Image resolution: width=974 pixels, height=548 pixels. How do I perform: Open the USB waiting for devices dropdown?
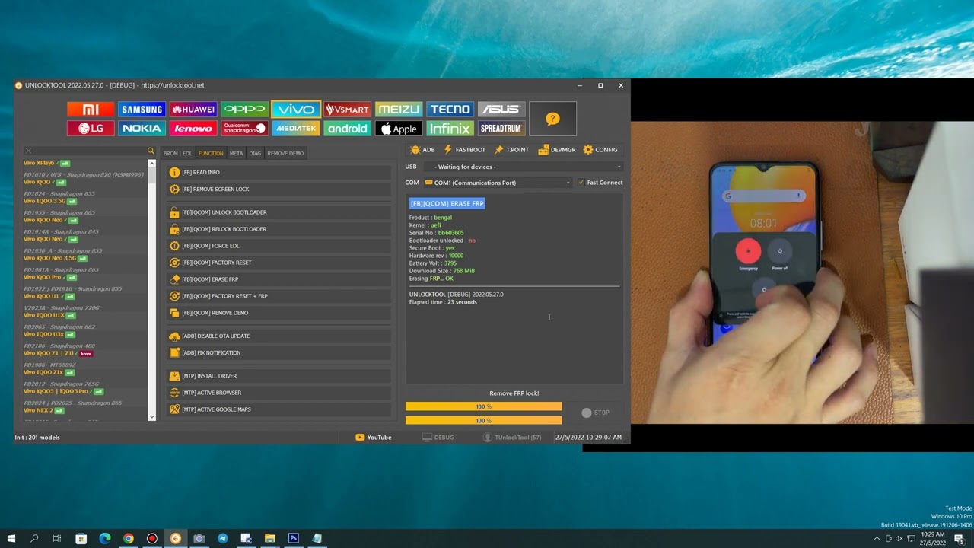(523, 167)
